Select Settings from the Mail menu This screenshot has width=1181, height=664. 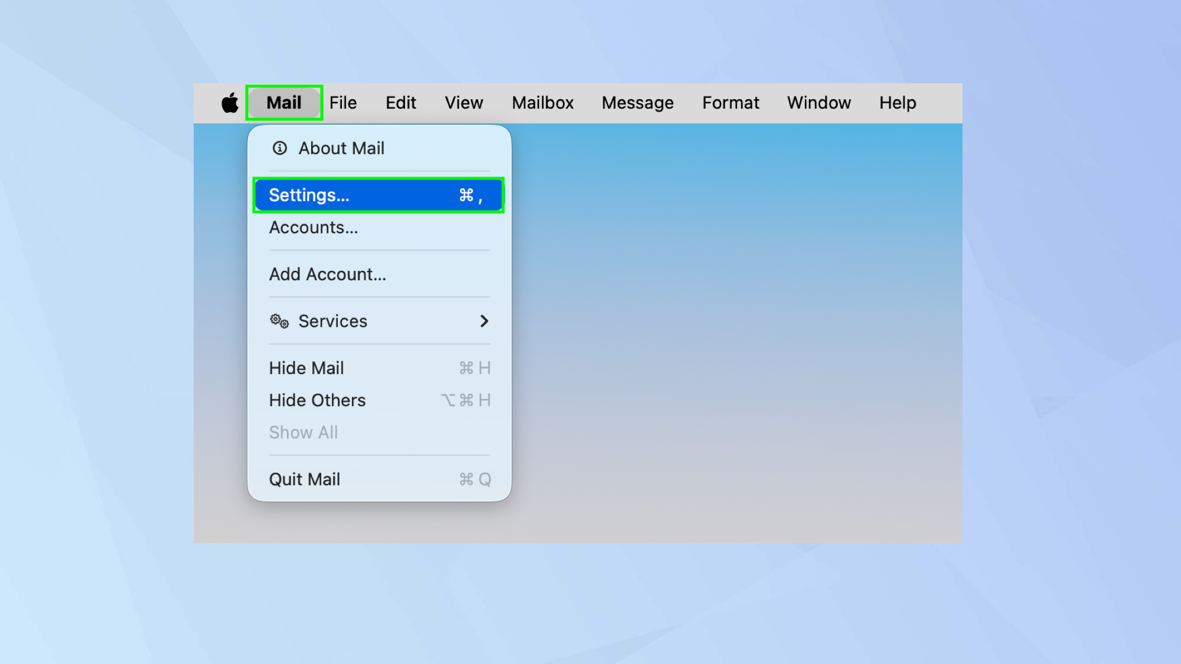click(378, 195)
